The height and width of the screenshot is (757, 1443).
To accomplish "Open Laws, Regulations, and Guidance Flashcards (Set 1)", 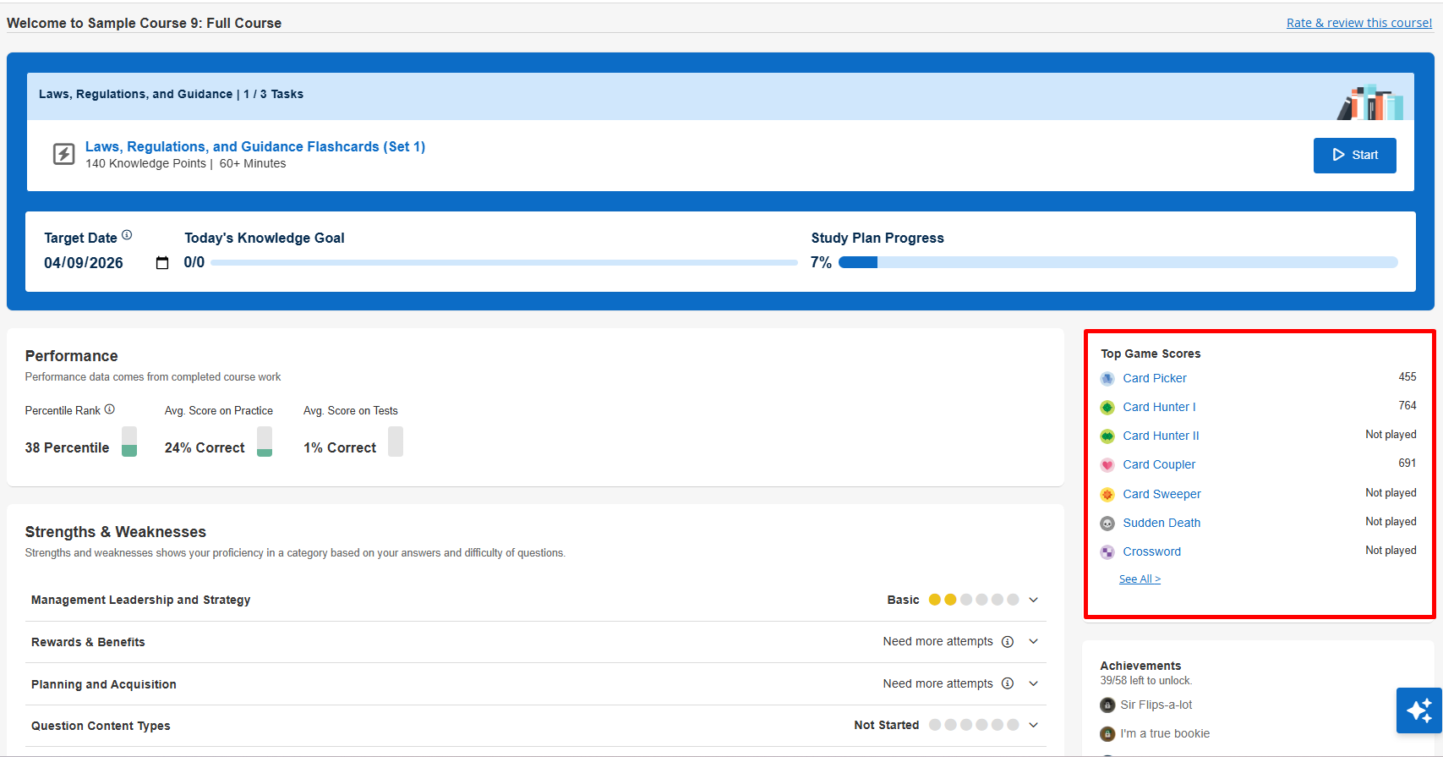I will [x=255, y=146].
